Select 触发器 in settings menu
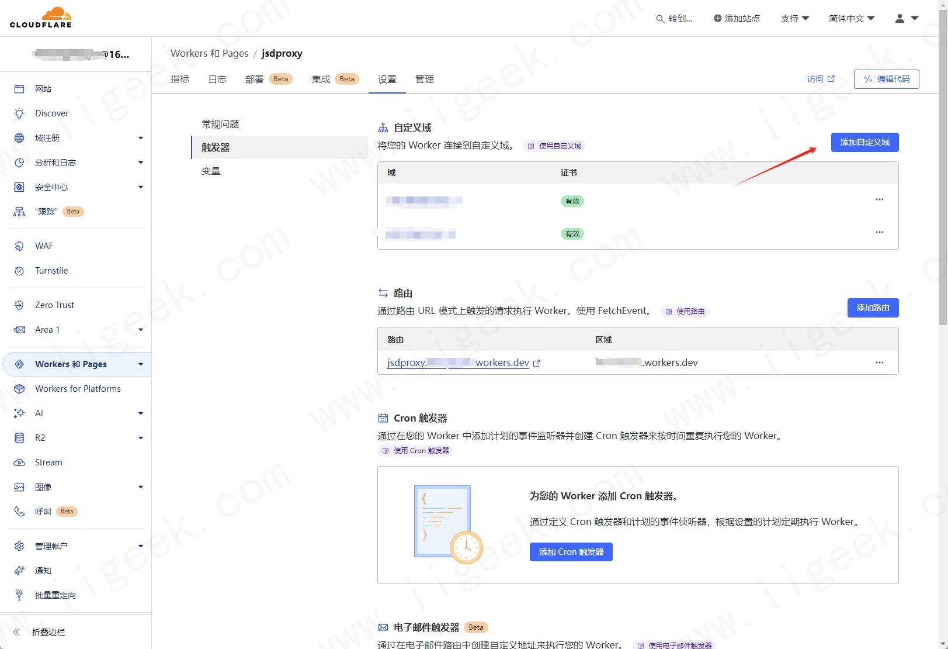948x649 pixels. tap(279, 147)
